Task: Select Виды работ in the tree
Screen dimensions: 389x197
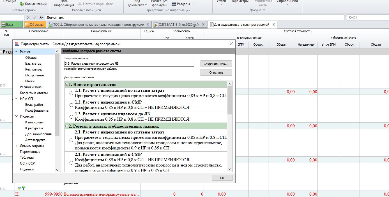Action: coord(34,105)
